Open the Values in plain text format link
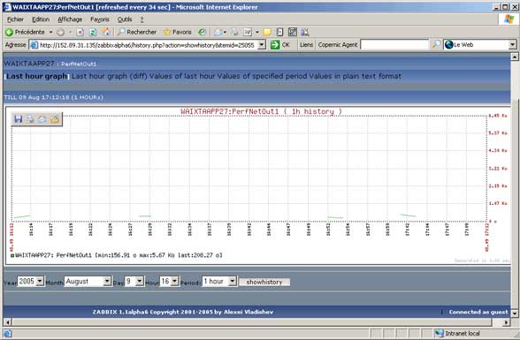The width and height of the screenshot is (520, 340). (356, 76)
